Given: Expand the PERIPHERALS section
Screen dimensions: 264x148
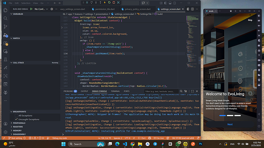Looking at the screenshot, I should tap(19, 123).
